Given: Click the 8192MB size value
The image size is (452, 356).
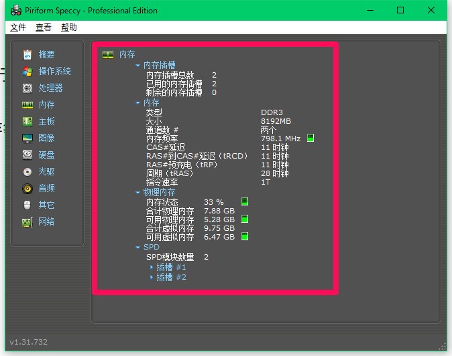Looking at the screenshot, I should click(276, 121).
